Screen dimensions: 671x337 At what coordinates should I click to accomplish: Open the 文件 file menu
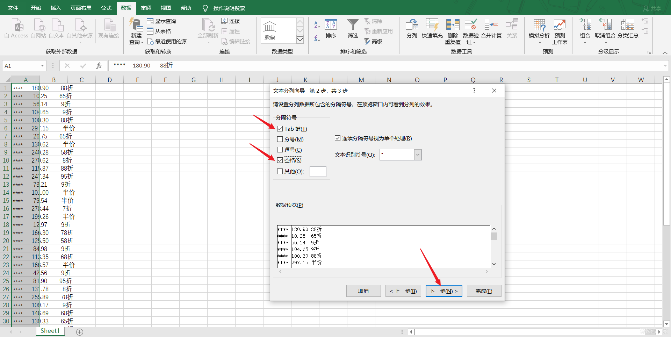click(13, 8)
